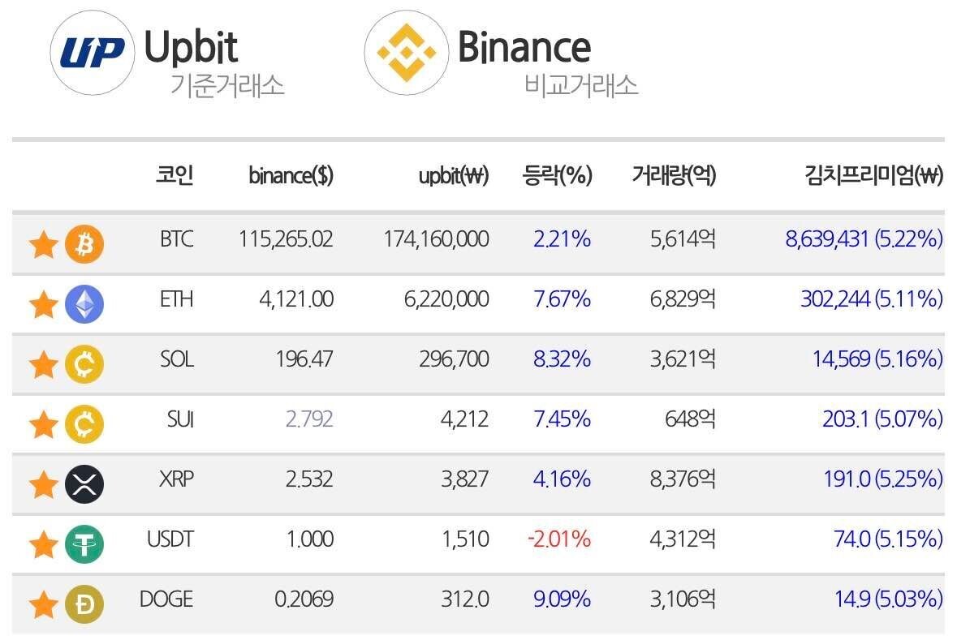Toggle the favorite star for SUI

point(43,424)
